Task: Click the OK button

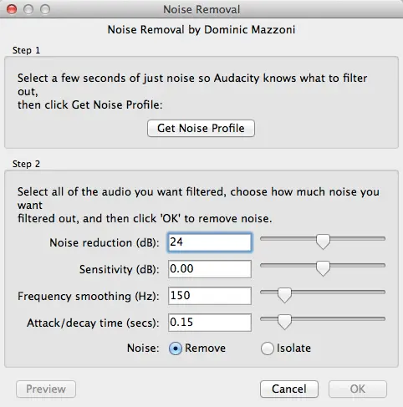Action: pyautogui.click(x=358, y=389)
